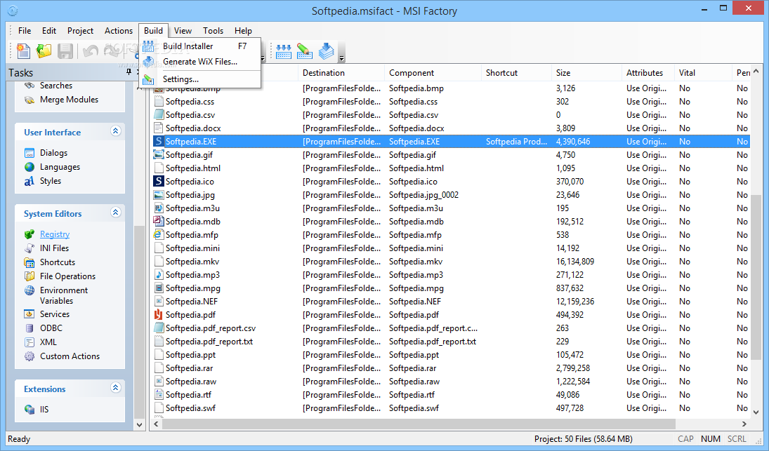Image resolution: width=769 pixels, height=451 pixels.
Task: Click the Build Installer icon in build toolbar
Action: pos(284,51)
